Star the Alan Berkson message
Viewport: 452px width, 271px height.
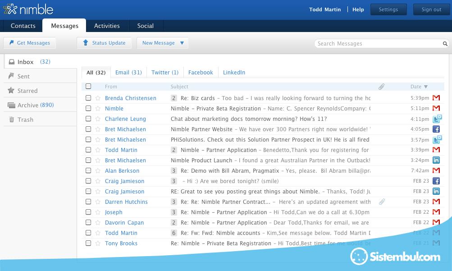coord(98,171)
